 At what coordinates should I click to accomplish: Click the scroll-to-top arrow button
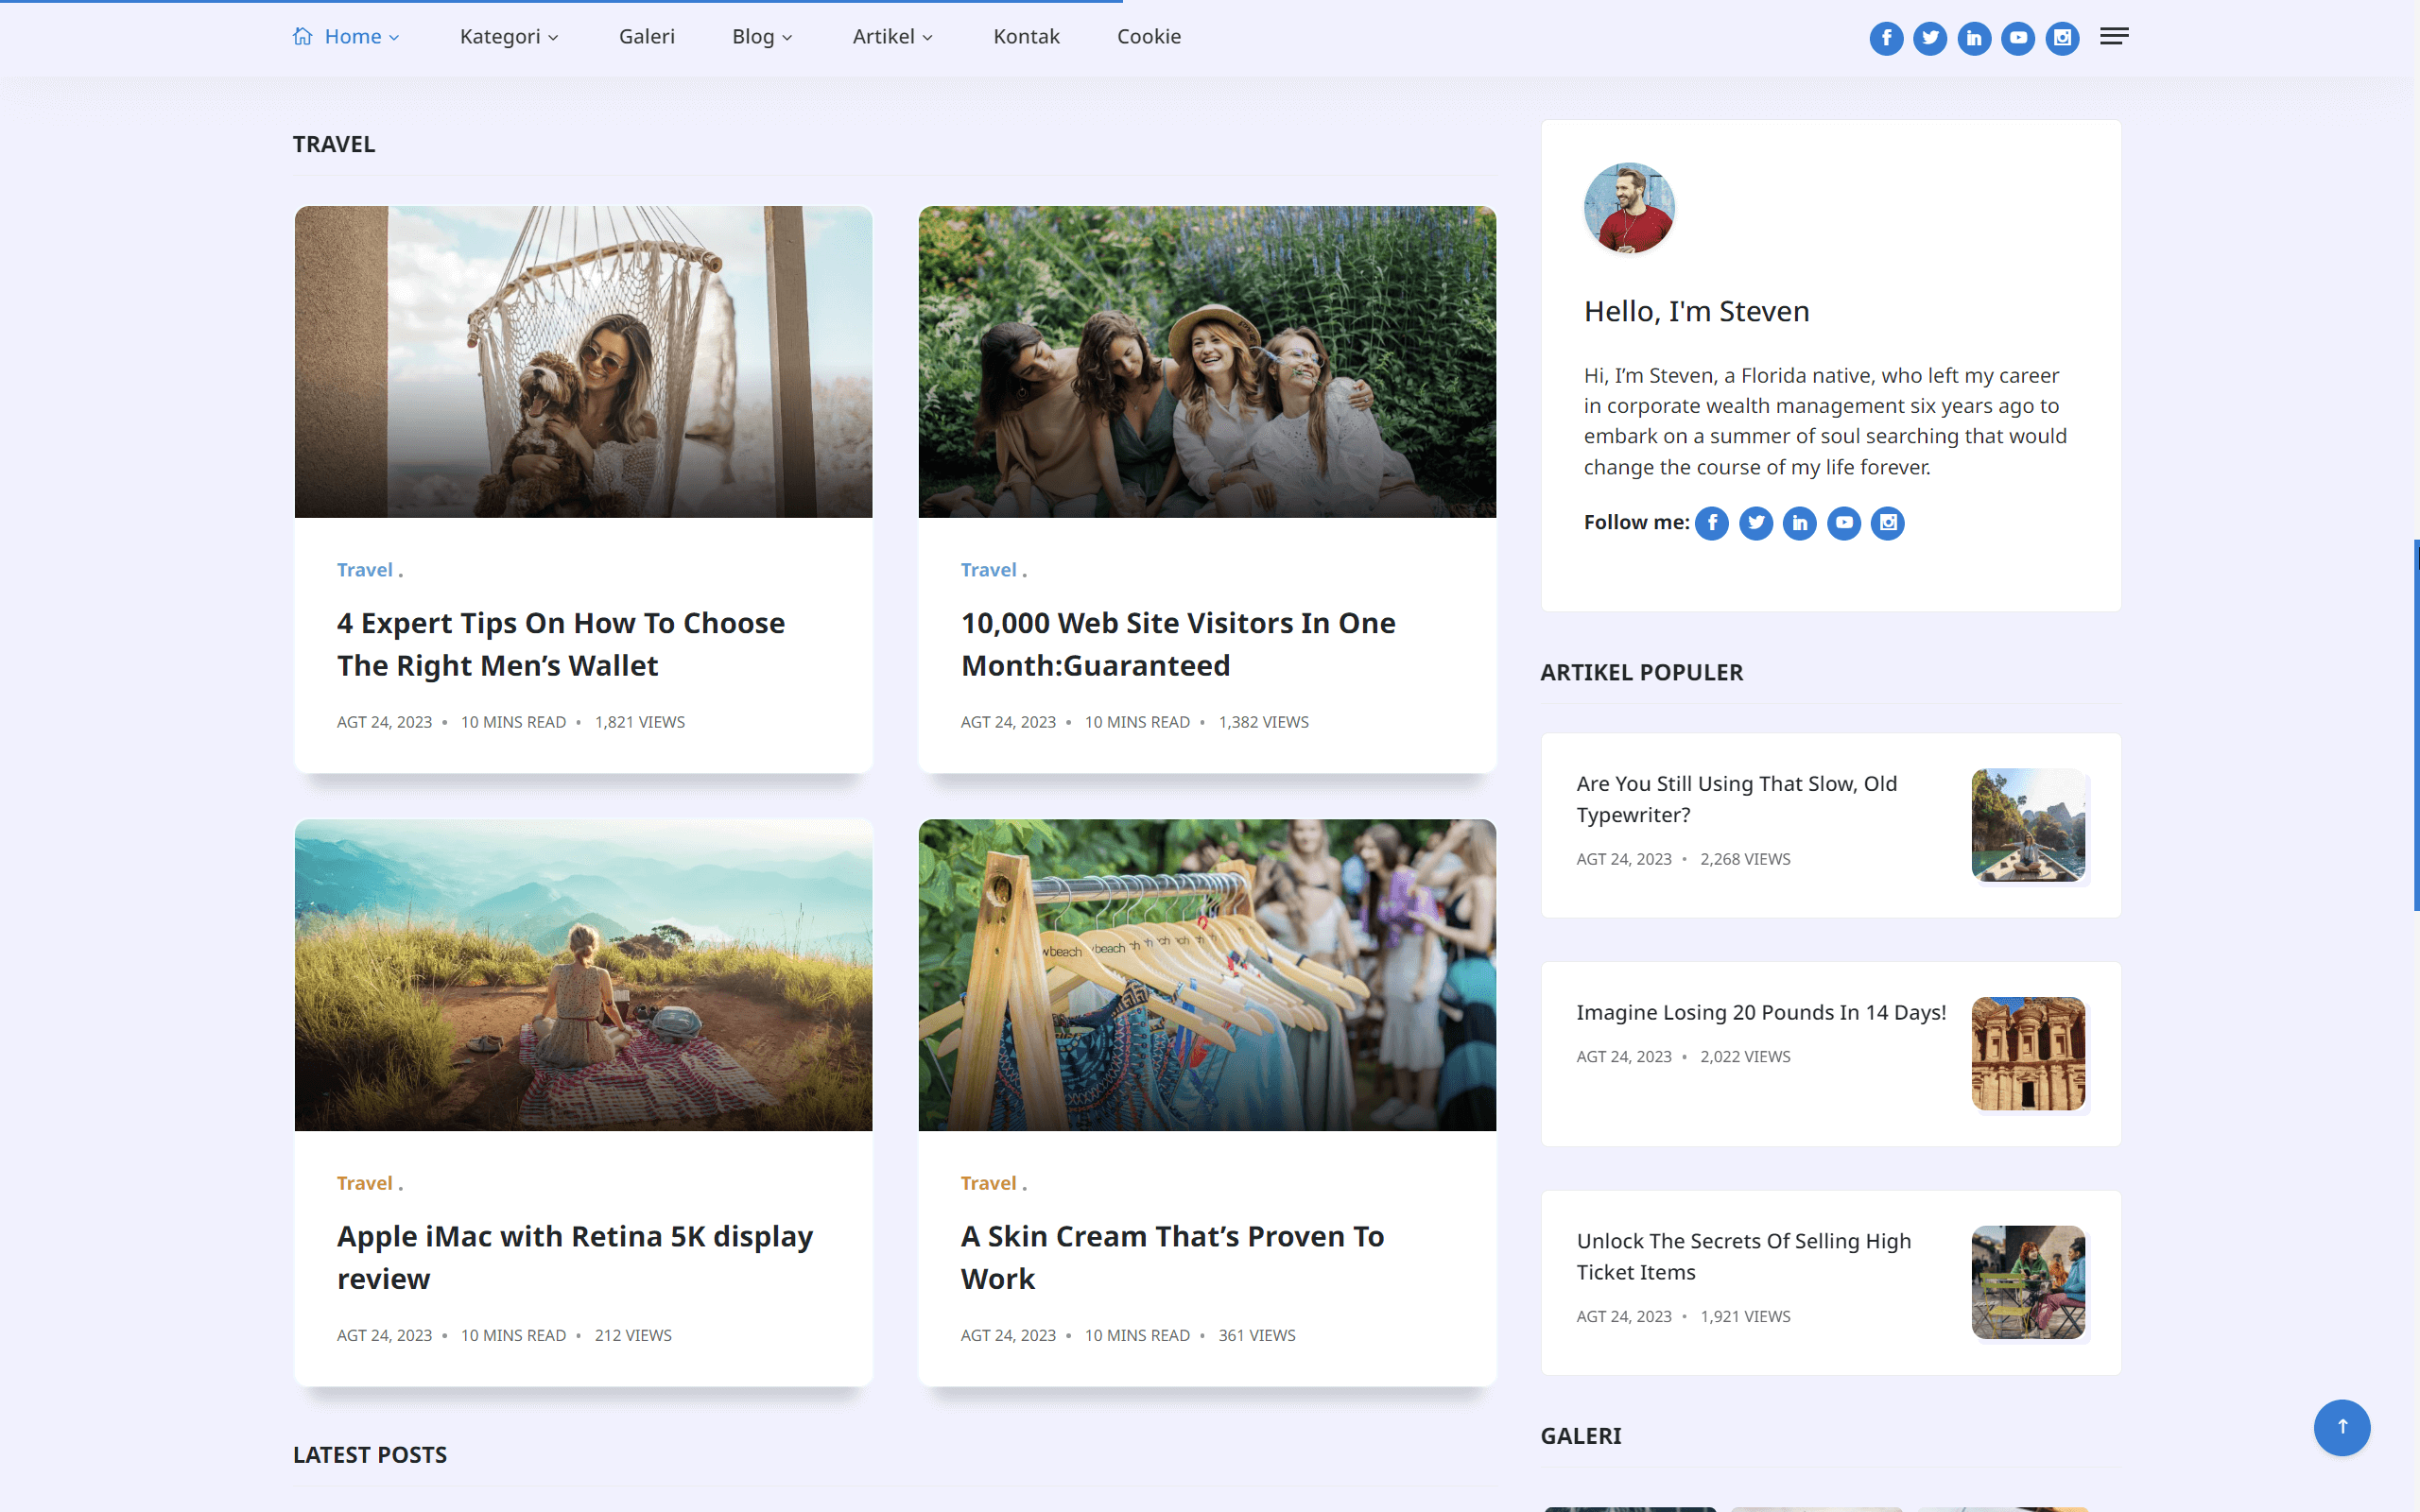click(x=2341, y=1427)
